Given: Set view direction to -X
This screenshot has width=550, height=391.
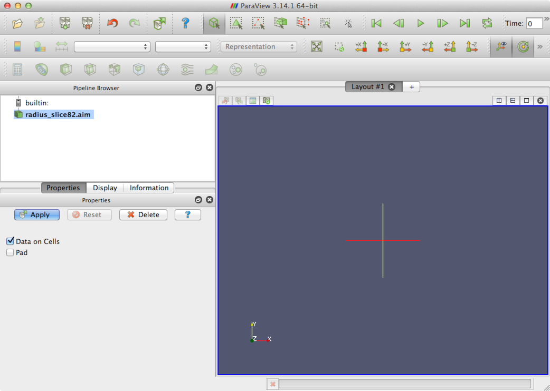Looking at the screenshot, I should click(x=383, y=46).
